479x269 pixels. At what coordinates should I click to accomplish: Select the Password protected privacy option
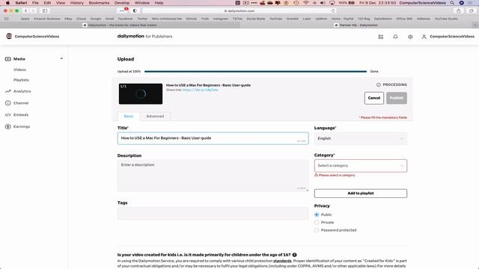[x=317, y=230]
